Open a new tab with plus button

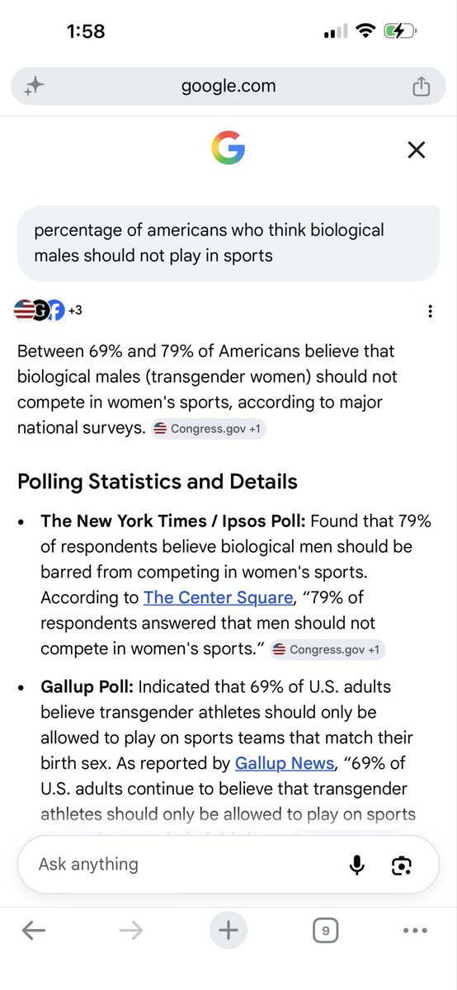click(228, 931)
